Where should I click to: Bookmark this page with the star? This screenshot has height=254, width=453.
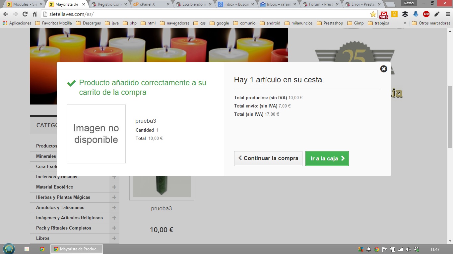(373, 14)
